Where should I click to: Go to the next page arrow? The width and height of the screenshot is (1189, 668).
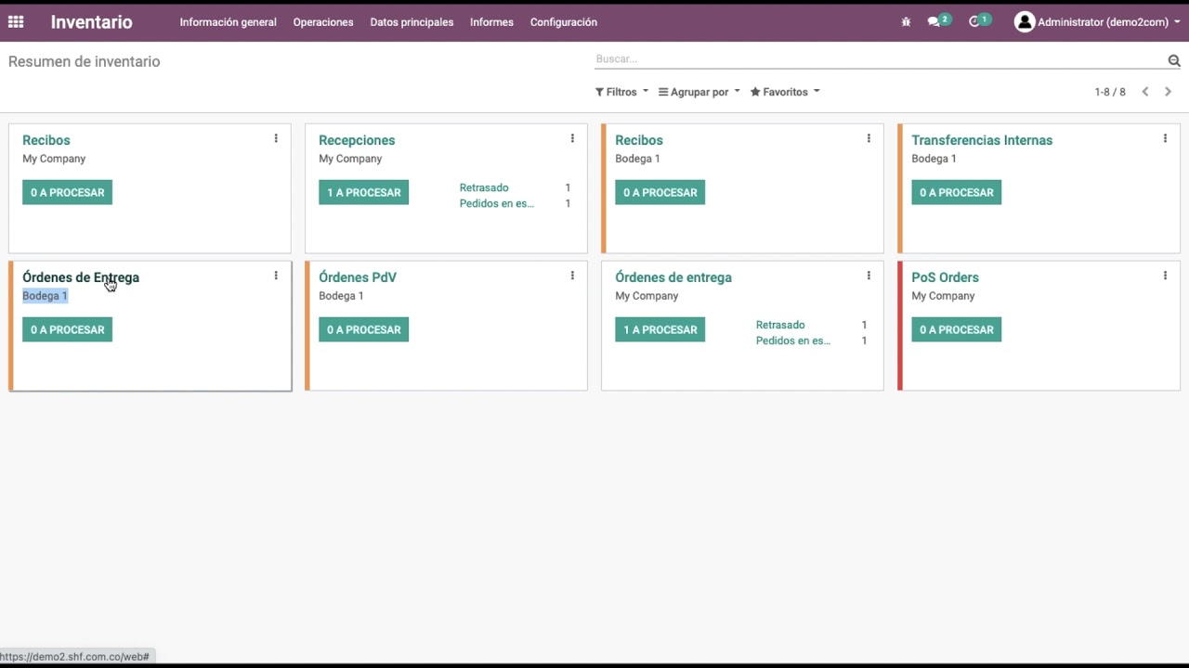(1168, 92)
